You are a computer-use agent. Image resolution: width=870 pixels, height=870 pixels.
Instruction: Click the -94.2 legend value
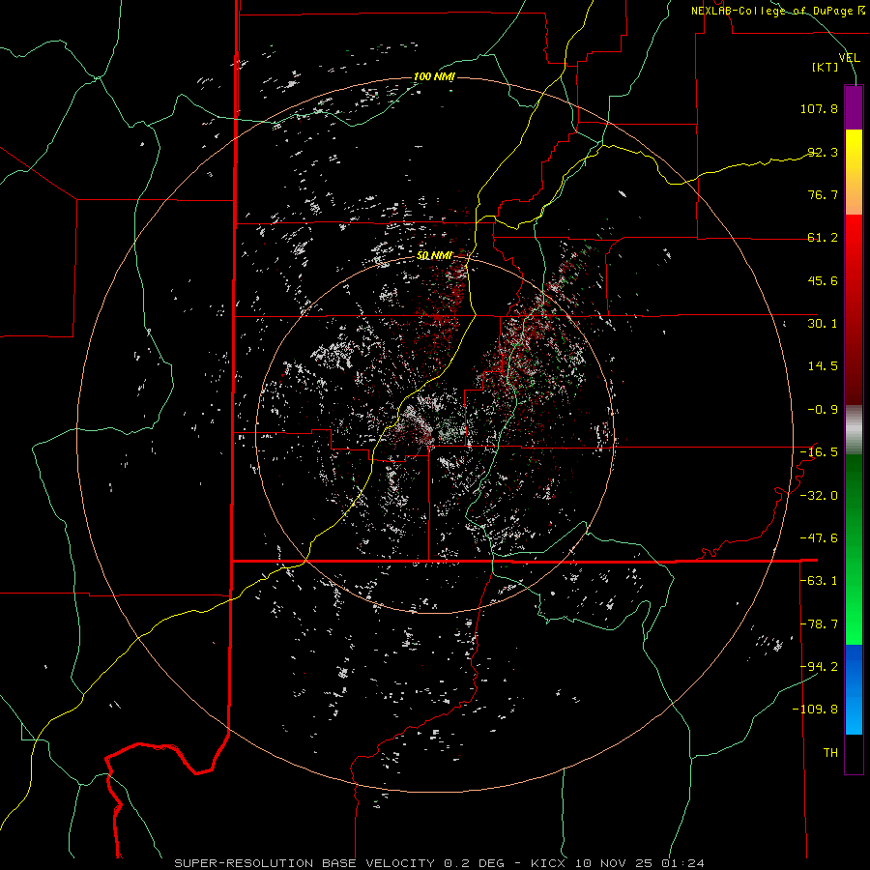[819, 666]
